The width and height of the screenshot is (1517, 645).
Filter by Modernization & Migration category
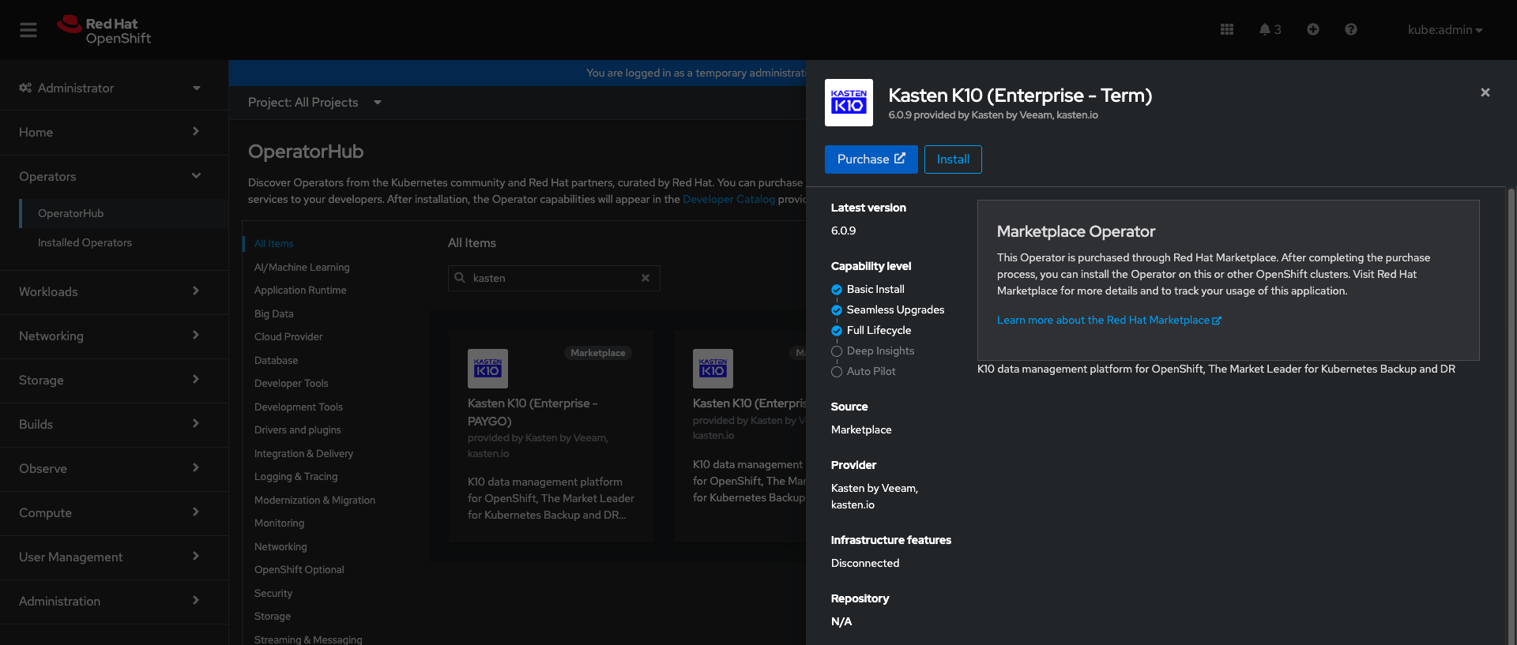pyautogui.click(x=315, y=500)
